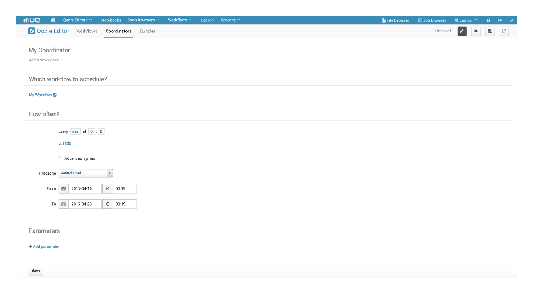Open the My Workflow link
Screen dimensions: 533x294
pyautogui.click(x=41, y=95)
